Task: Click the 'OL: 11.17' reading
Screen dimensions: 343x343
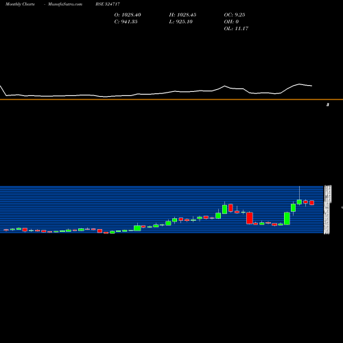Action: pyautogui.click(x=236, y=29)
